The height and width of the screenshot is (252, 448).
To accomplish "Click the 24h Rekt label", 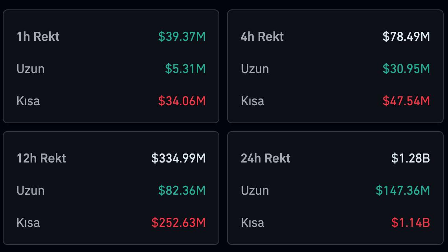I will pyautogui.click(x=266, y=158).
